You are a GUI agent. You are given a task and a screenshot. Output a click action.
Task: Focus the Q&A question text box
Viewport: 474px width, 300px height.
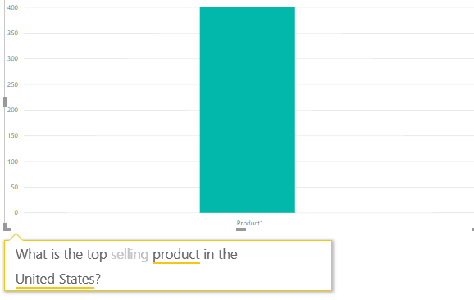click(x=168, y=266)
